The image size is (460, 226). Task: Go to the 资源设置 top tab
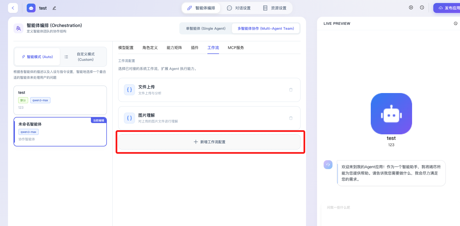click(x=275, y=8)
